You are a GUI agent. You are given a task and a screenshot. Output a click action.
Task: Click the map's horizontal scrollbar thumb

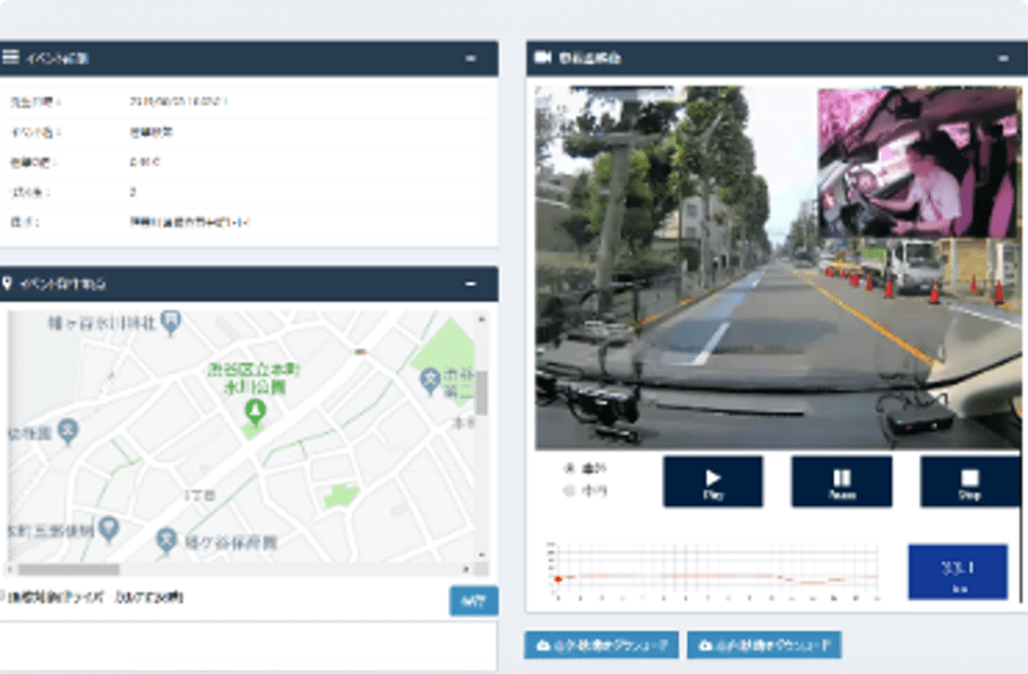(x=69, y=569)
